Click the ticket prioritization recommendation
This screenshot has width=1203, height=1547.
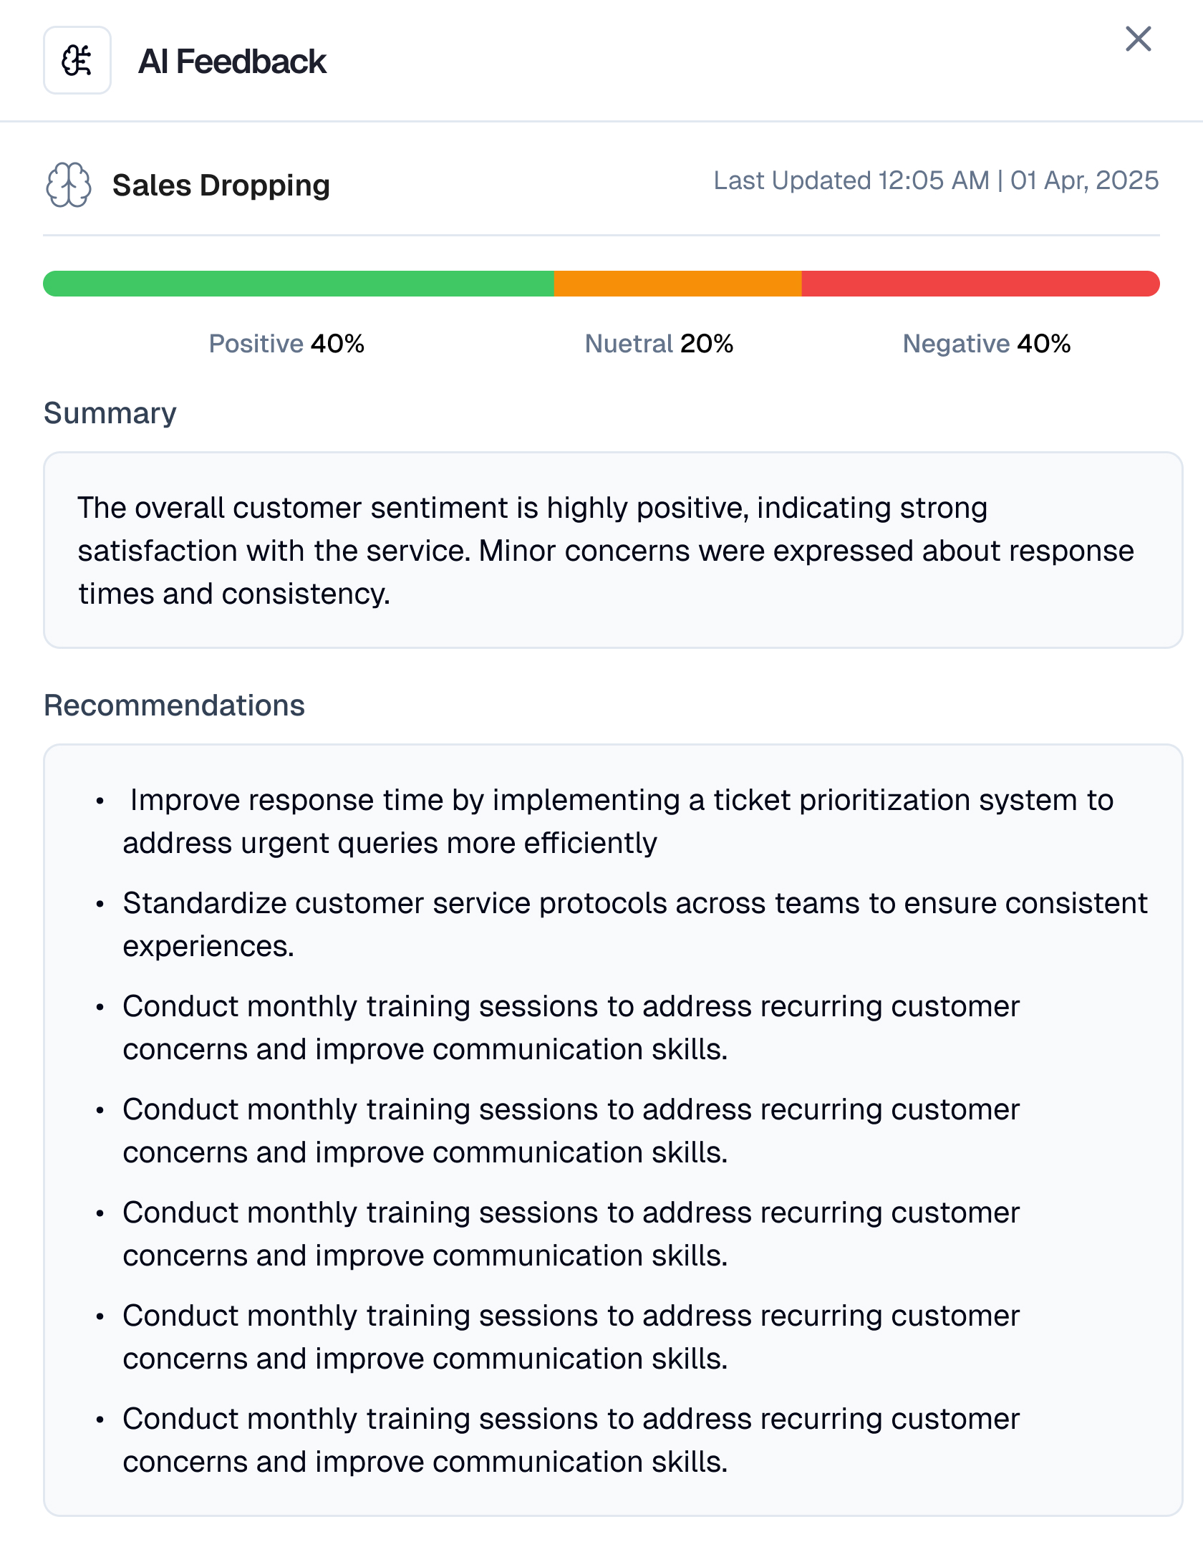(x=617, y=821)
